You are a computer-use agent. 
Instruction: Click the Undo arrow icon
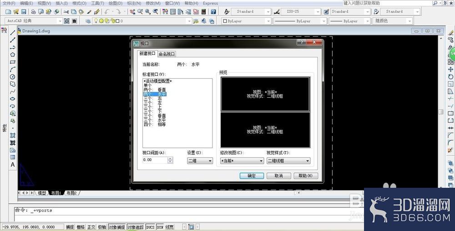(107, 11)
